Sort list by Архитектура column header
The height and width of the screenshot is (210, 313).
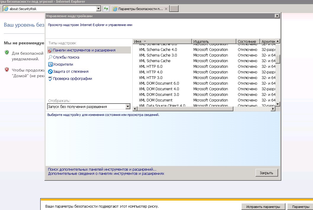pyautogui.click(x=268, y=41)
